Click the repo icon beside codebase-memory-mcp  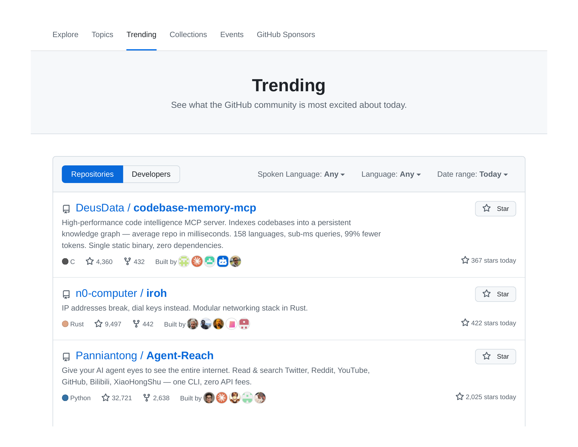(66, 209)
